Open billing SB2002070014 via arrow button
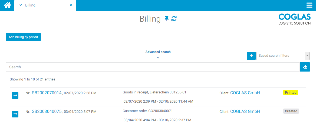316x125 pixels. (15, 95)
